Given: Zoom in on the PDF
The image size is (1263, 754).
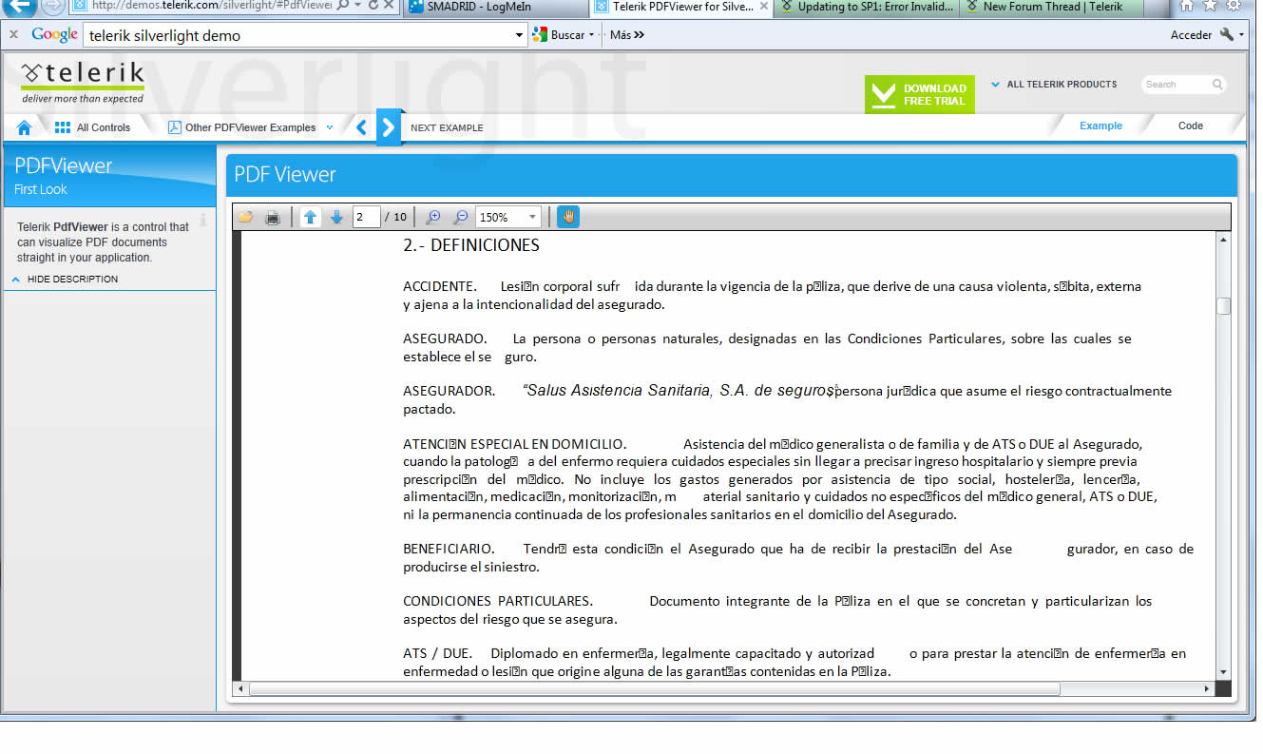Looking at the screenshot, I should pos(433,217).
